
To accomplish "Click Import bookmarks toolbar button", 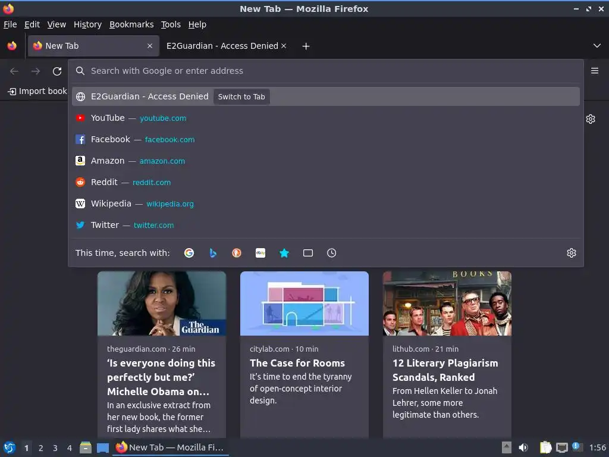I will 37,91.
